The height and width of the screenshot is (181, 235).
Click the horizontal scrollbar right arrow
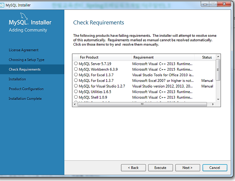pos(213,104)
